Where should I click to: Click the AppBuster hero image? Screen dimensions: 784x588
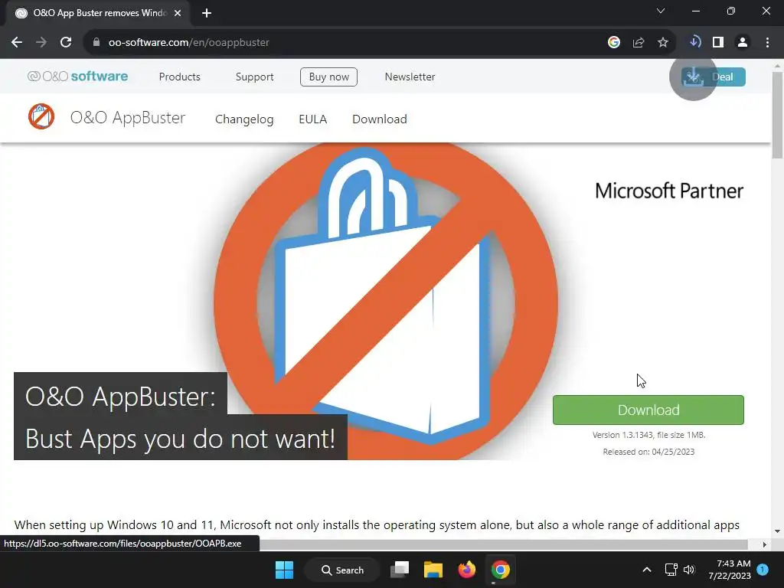click(x=386, y=302)
